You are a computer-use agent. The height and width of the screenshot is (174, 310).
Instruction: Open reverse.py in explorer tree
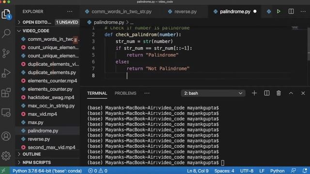point(47,139)
